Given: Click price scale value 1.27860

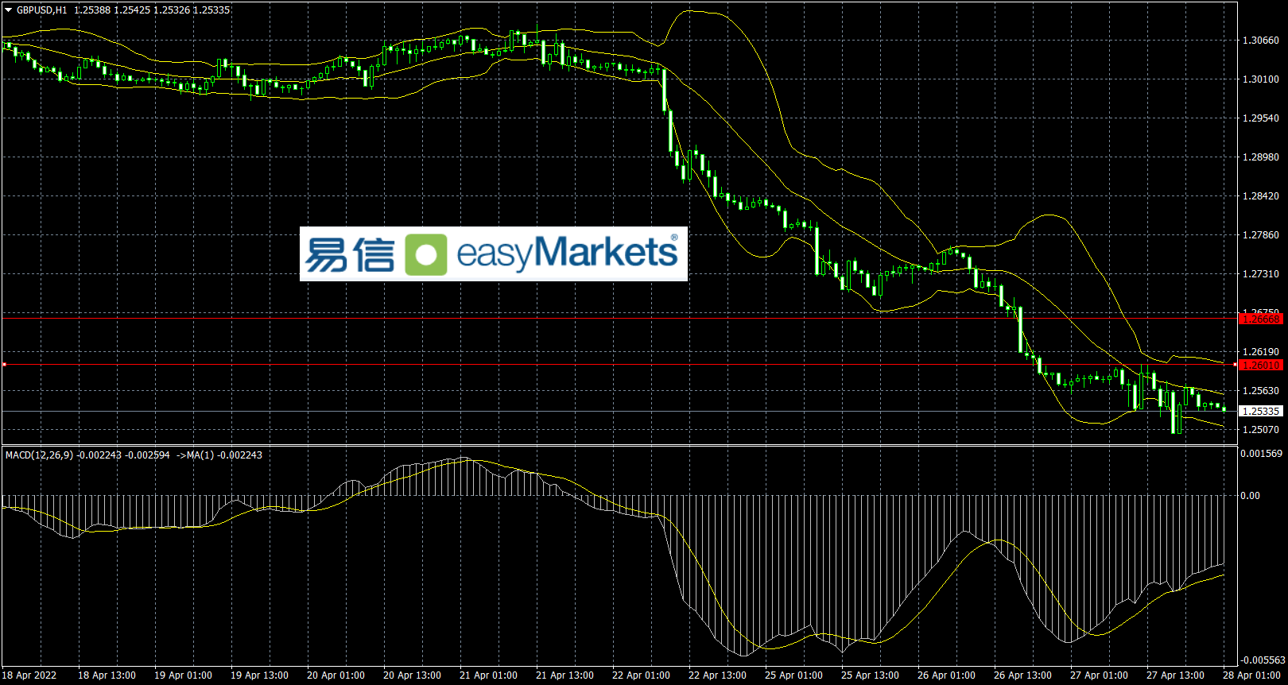Looking at the screenshot, I should [1261, 235].
